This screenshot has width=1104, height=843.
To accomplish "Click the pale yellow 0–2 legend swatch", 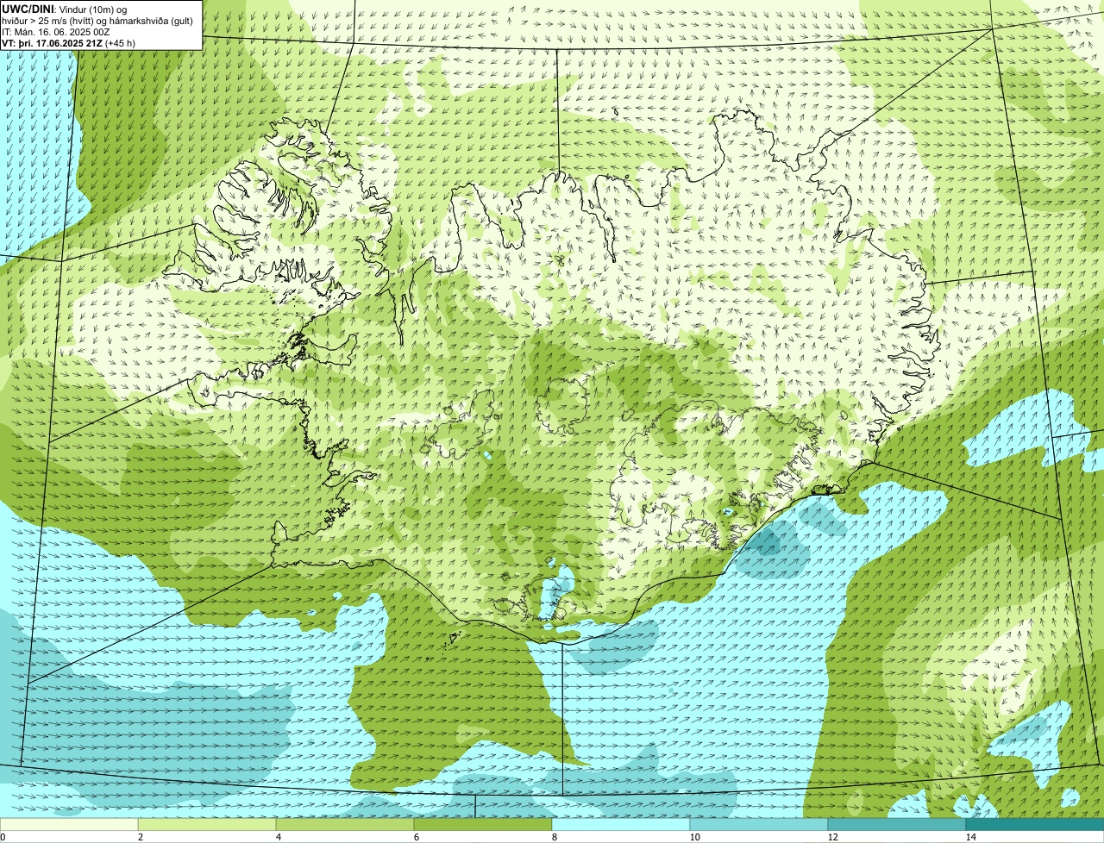I will click(69, 825).
